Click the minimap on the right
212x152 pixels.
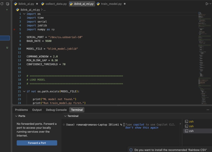(204, 58)
